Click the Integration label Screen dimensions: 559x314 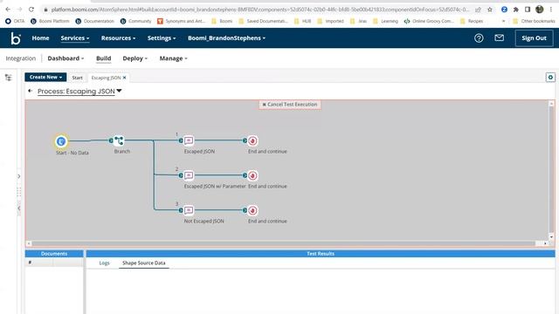[x=21, y=58]
